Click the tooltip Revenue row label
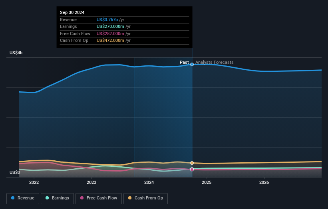The width and height of the screenshot is (328, 209). [68, 20]
